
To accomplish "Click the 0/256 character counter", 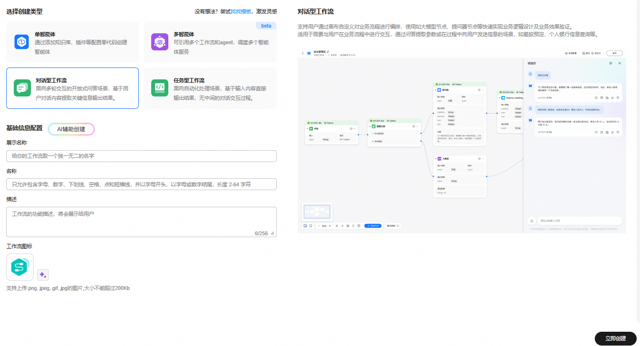I will (261, 233).
